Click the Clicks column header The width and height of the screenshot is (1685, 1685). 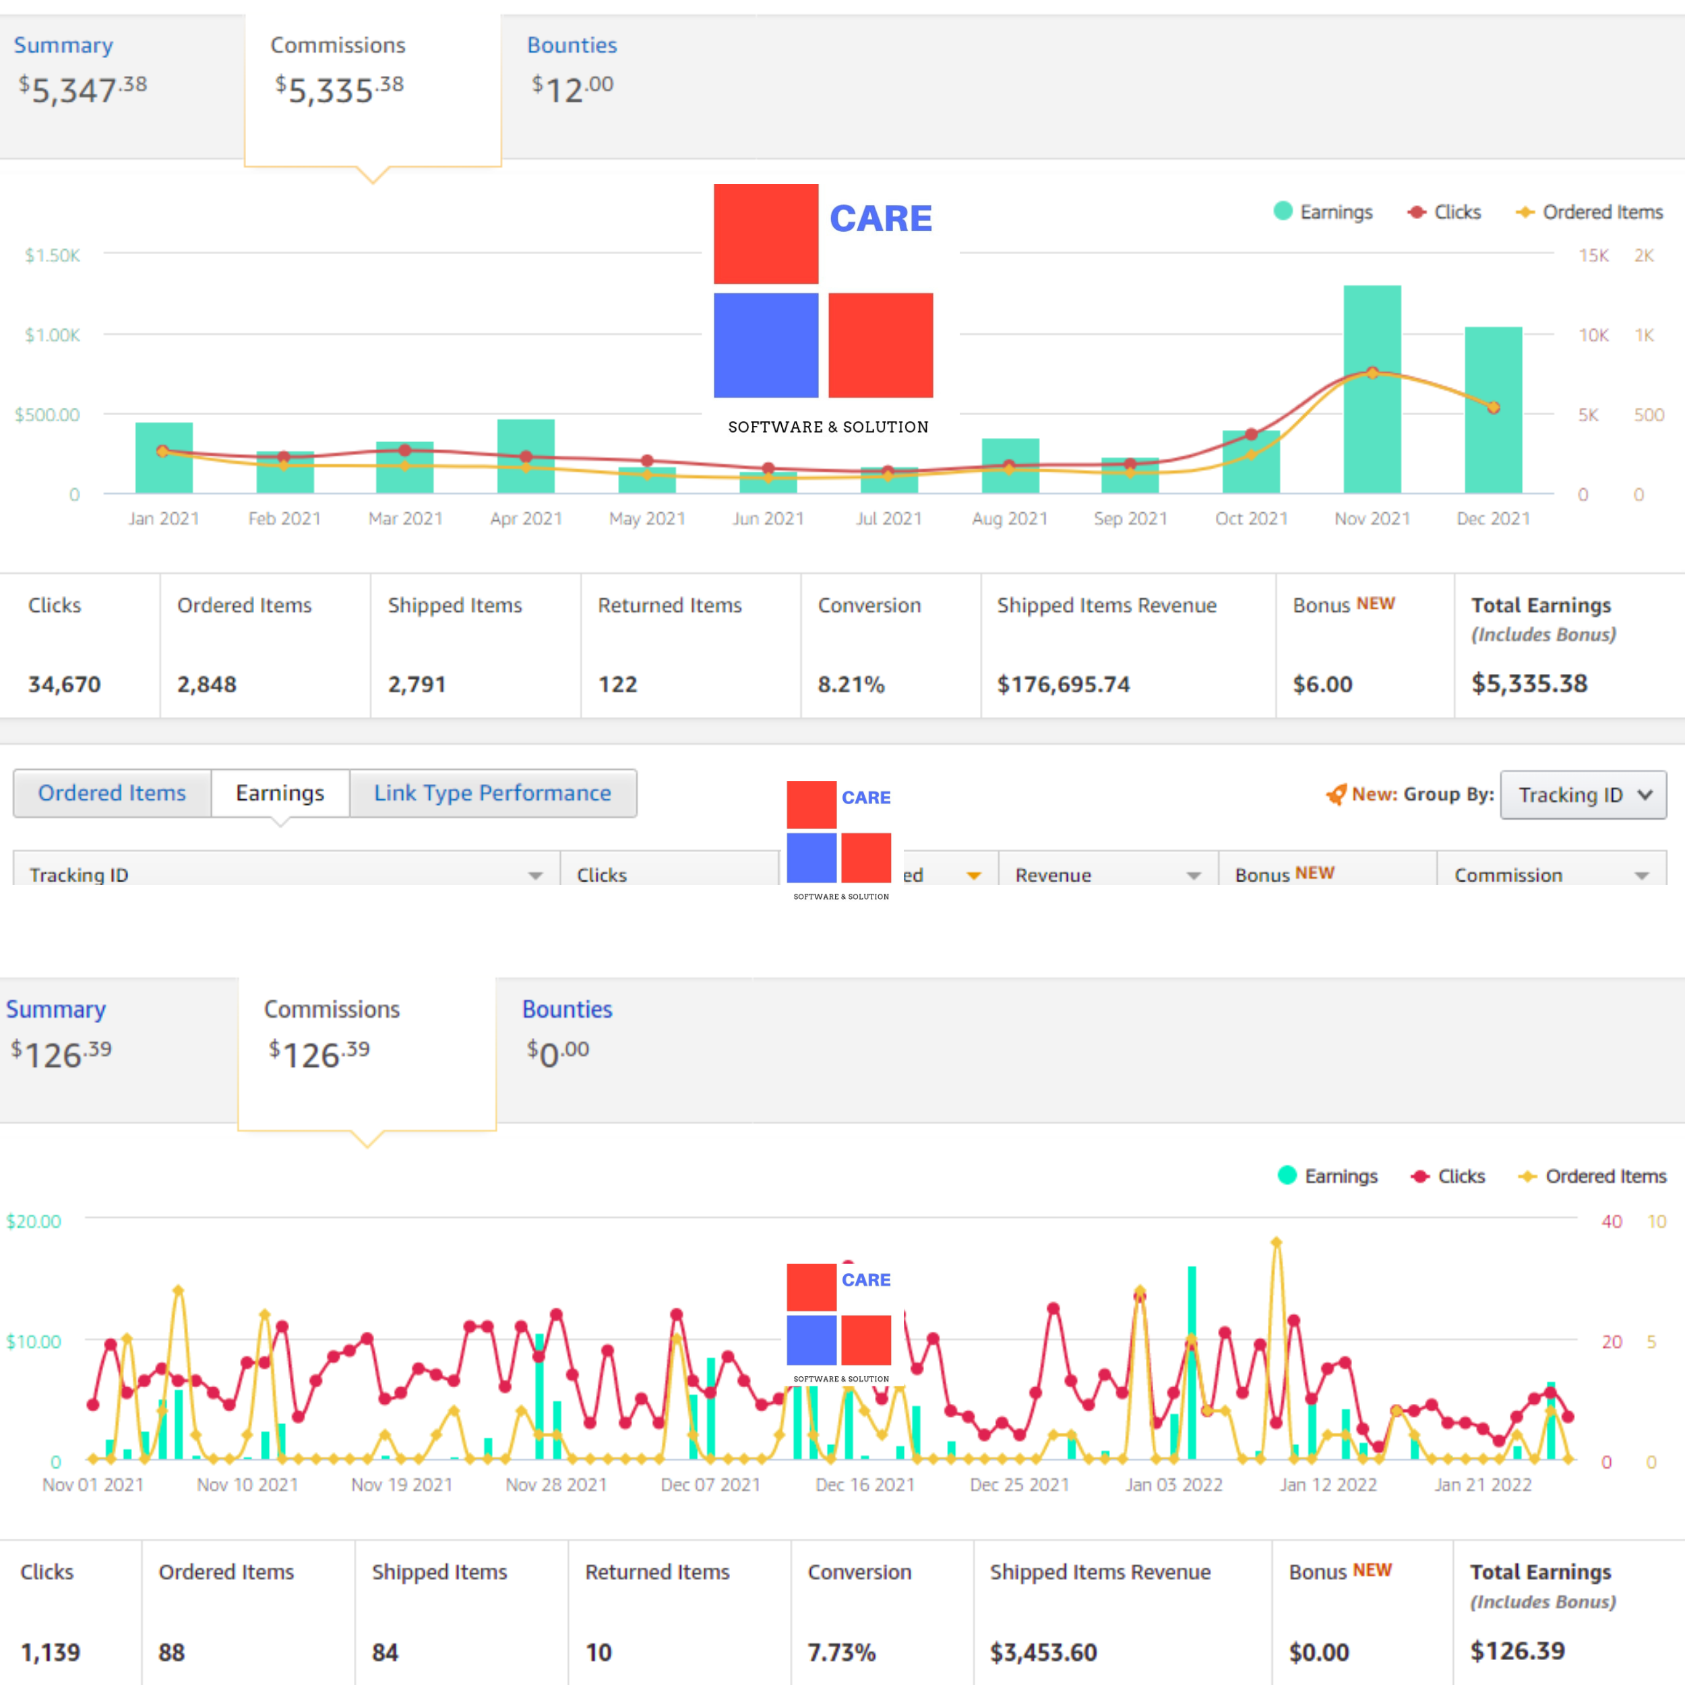(669, 869)
